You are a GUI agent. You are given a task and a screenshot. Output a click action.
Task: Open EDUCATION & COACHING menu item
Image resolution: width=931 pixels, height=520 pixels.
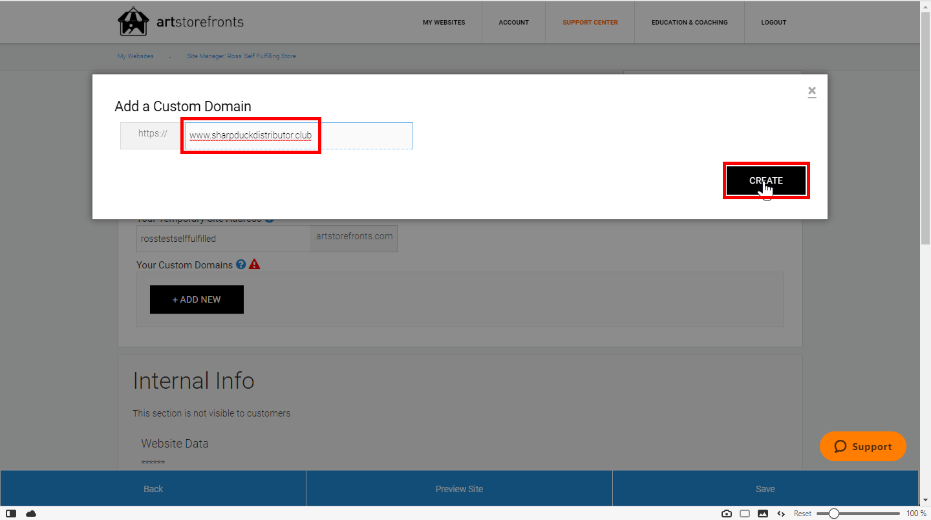[689, 22]
